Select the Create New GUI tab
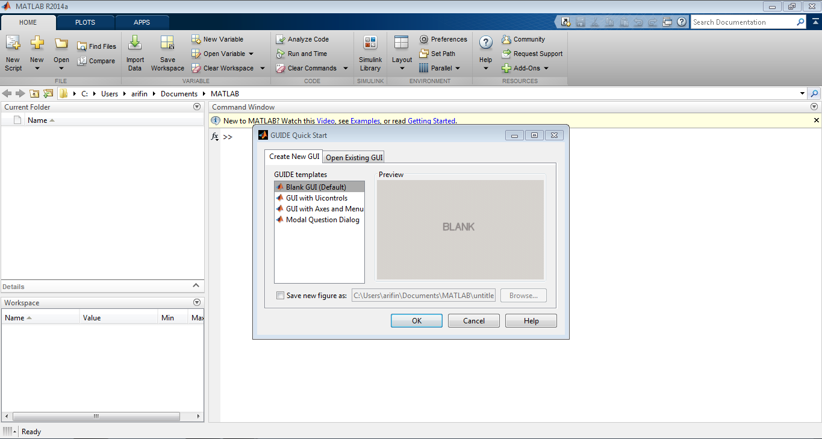The height and width of the screenshot is (439, 822). point(294,157)
